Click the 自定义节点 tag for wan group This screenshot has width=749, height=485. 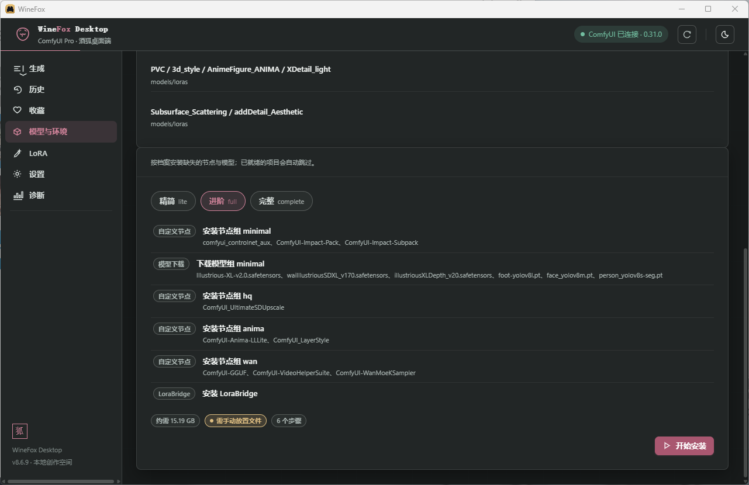174,362
